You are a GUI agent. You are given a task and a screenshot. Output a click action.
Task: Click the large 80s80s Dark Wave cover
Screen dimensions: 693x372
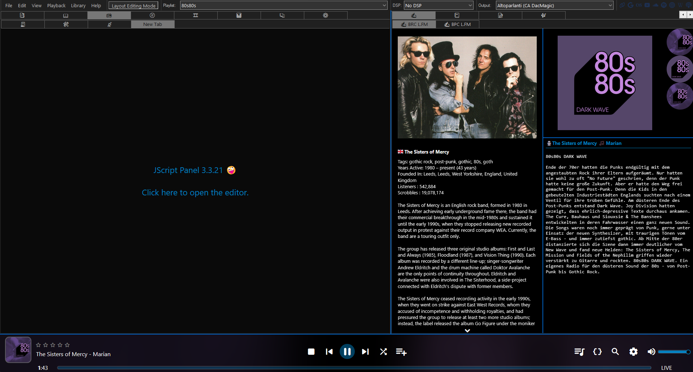605,83
